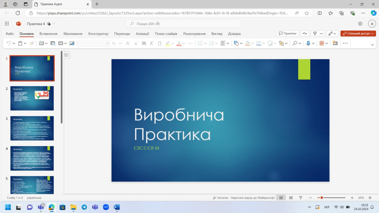Toggle italic formatting (К)
This screenshot has height=213, width=379.
tap(152, 43)
